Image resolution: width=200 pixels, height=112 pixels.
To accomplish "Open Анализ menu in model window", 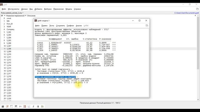I will pos(79,26).
